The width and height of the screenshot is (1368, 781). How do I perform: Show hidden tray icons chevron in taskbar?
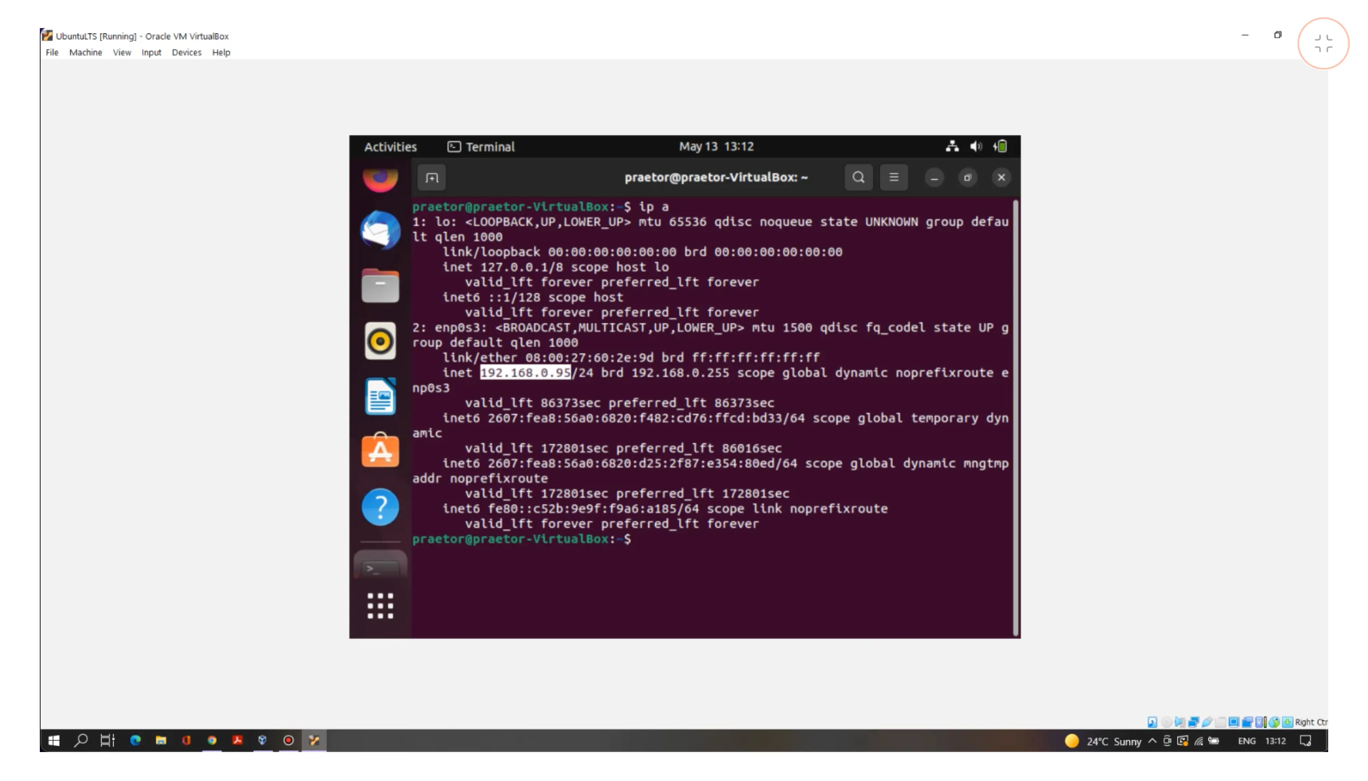pos(1152,741)
